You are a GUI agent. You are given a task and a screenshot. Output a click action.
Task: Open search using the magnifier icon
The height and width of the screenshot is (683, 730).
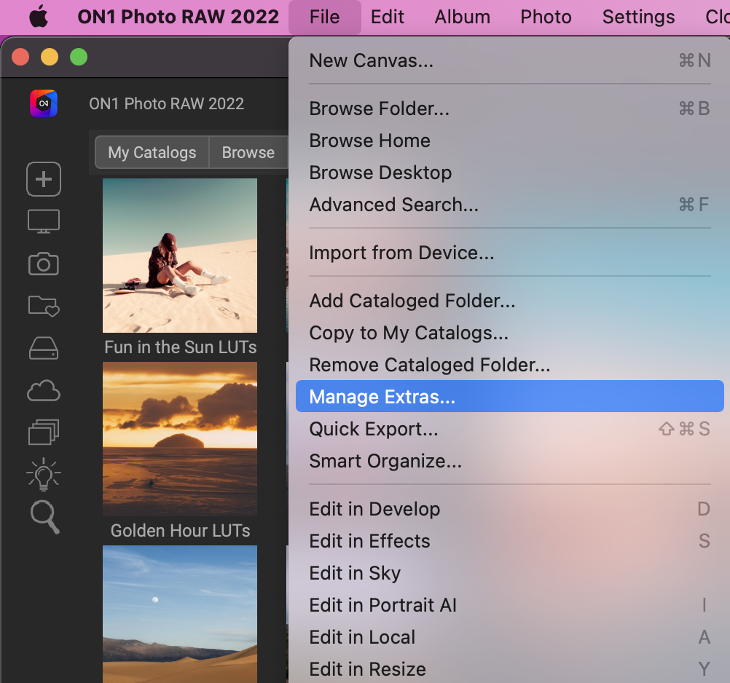click(43, 517)
